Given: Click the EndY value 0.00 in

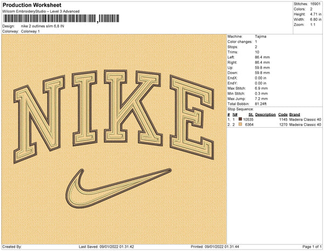Looking at the screenshot, I should coord(261,83).
